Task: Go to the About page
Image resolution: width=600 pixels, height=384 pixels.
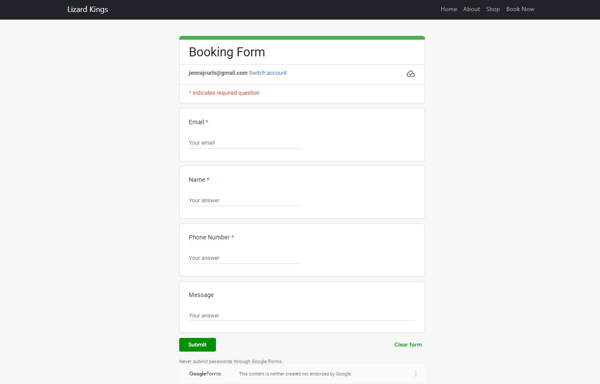Action: [471, 9]
